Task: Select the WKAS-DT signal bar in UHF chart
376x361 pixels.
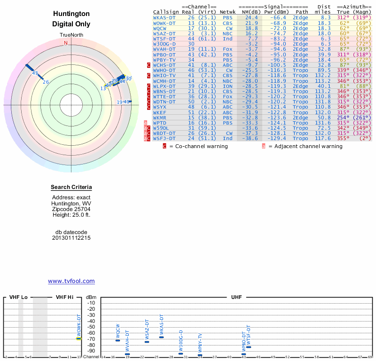Action: tap(161, 337)
